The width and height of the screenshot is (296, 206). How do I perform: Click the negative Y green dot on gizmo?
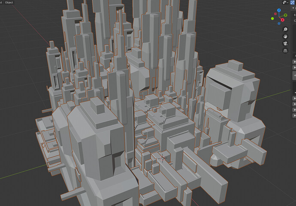(x=272, y=18)
